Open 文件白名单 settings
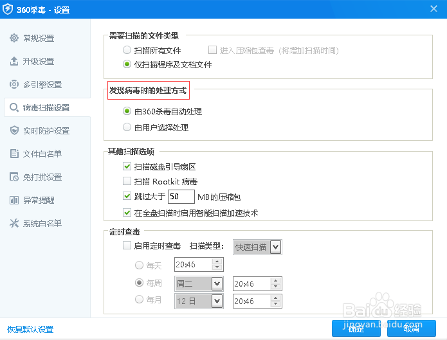The height and width of the screenshot is (340, 447). coord(42,154)
